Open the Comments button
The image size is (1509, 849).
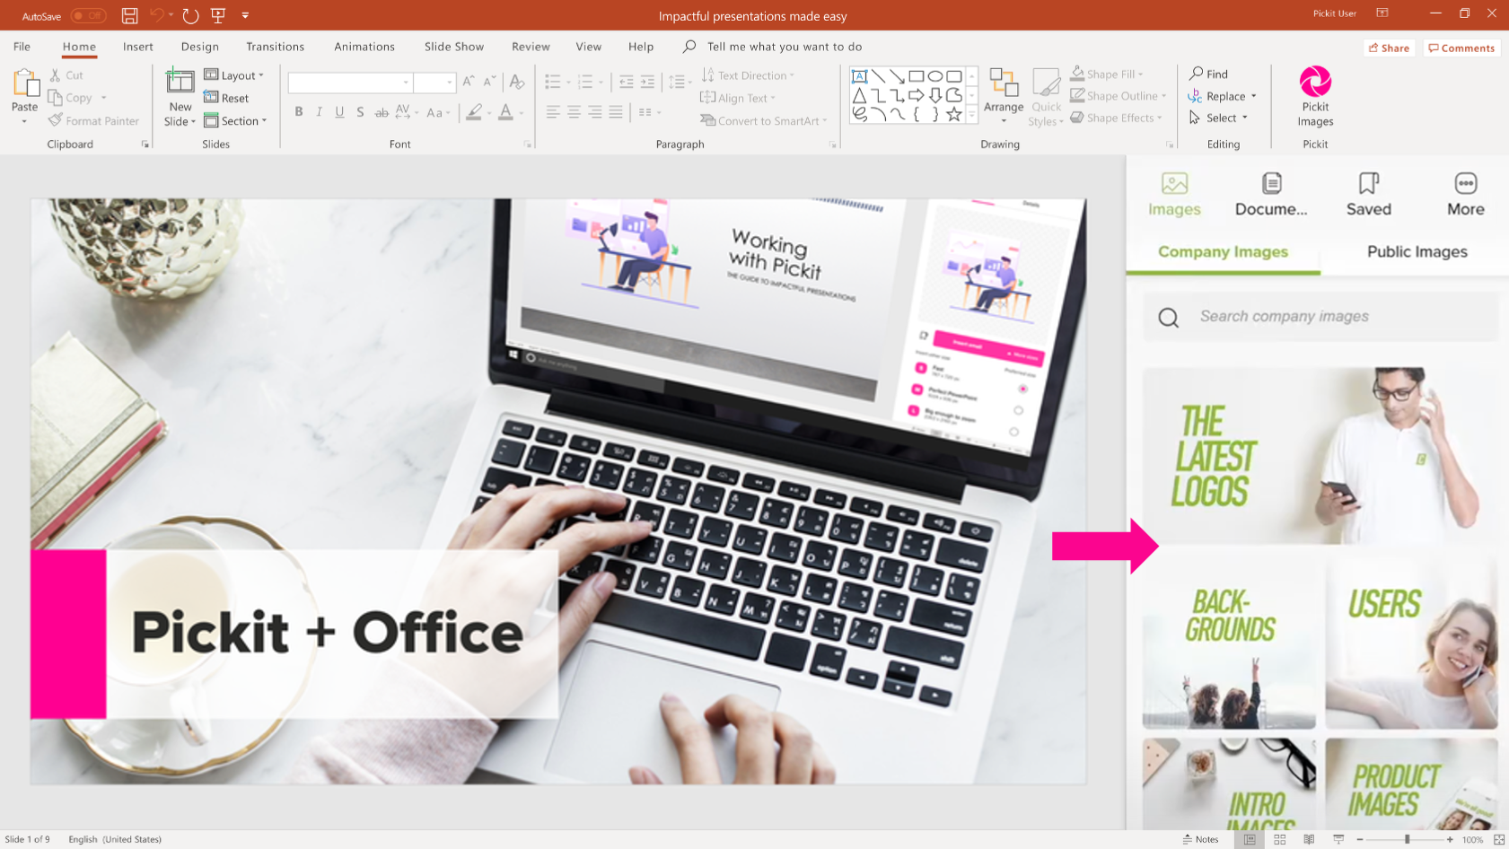pos(1461,48)
